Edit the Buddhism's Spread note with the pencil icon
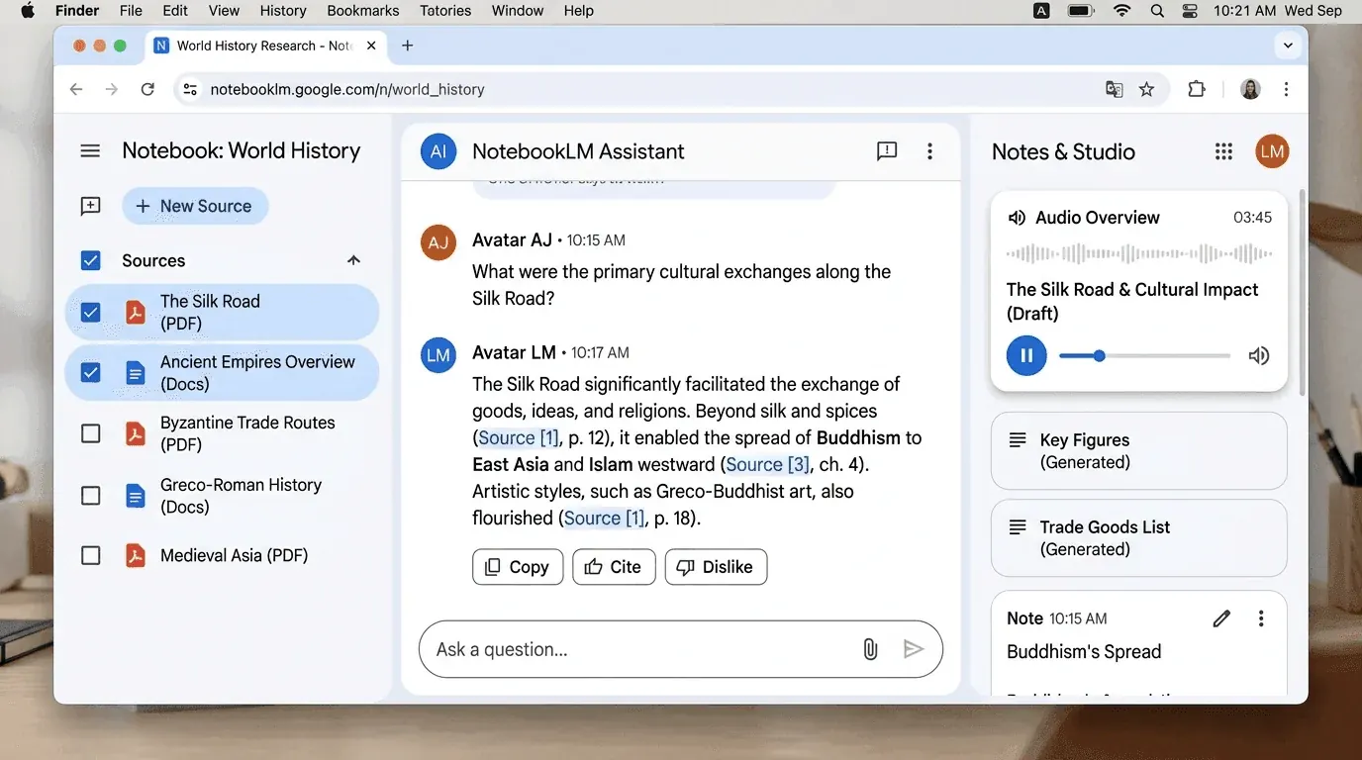The width and height of the screenshot is (1362, 760). point(1221,618)
